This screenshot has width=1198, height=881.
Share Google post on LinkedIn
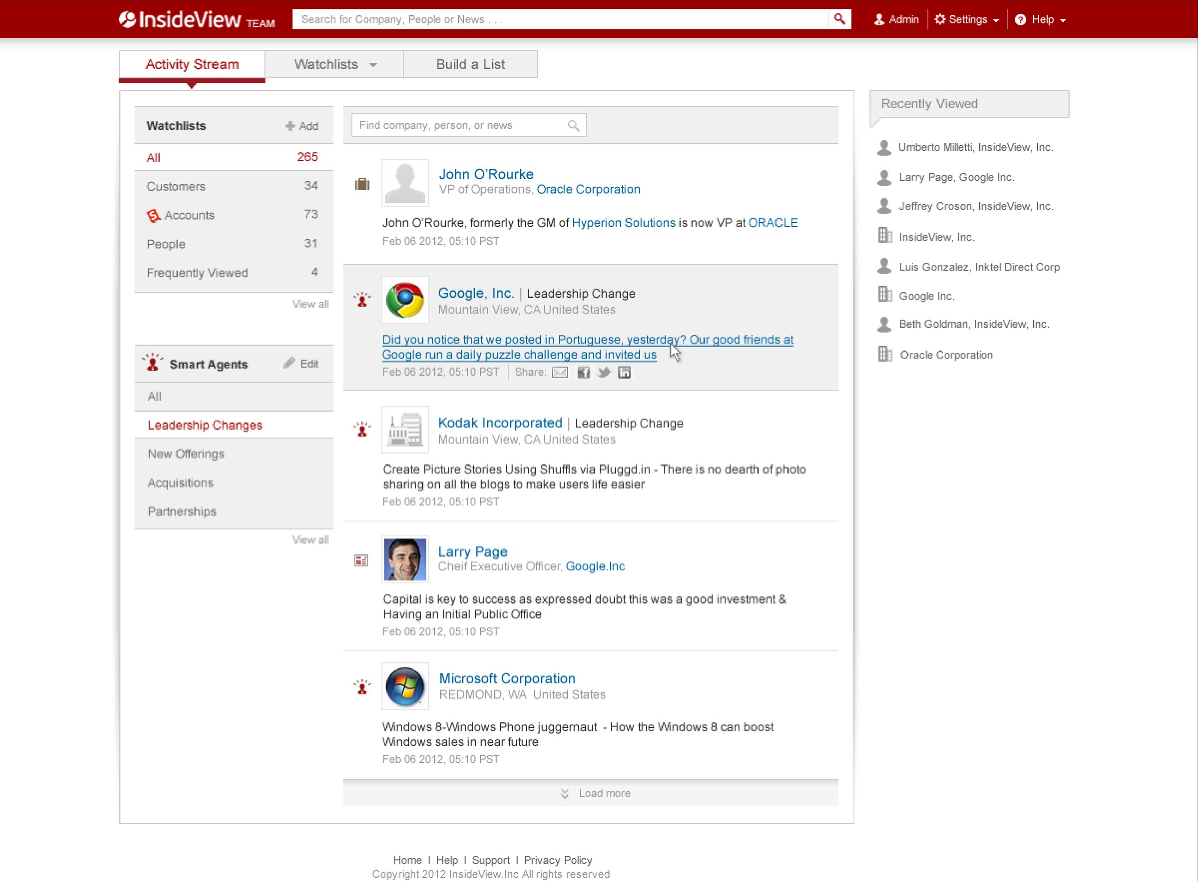click(624, 372)
